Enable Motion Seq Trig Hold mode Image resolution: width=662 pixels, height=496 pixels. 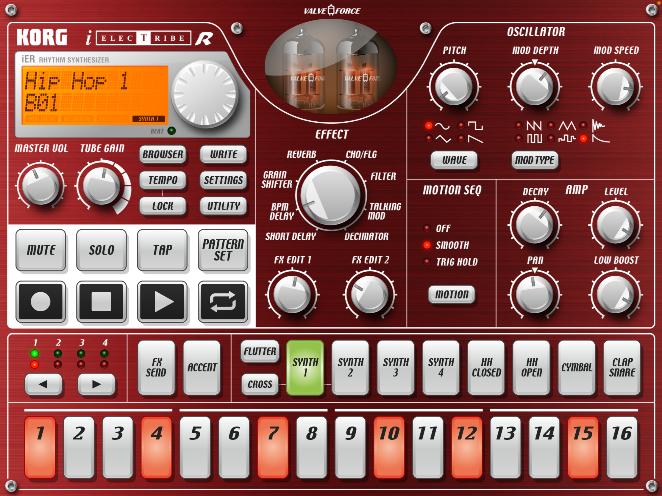427,262
